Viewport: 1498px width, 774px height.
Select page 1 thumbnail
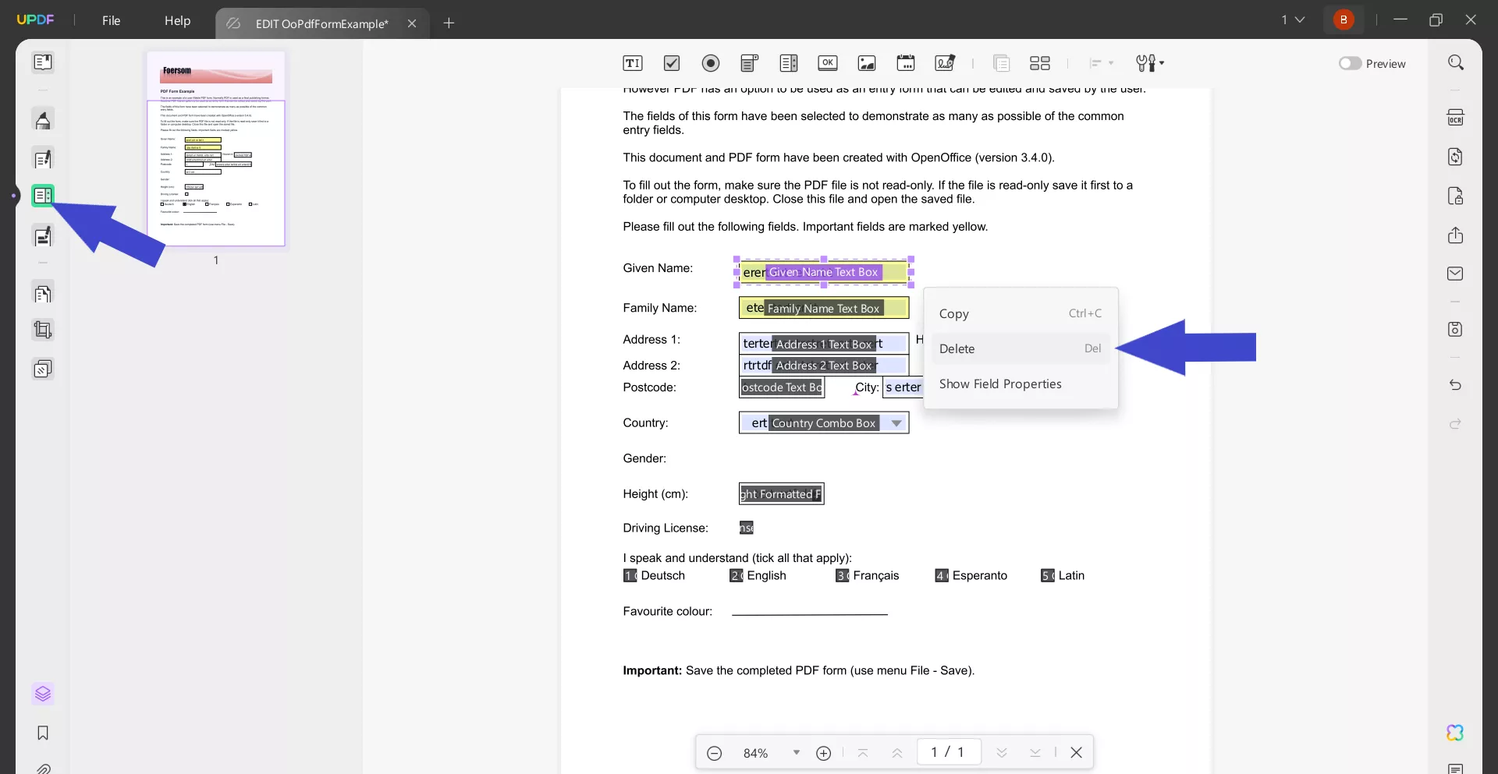point(216,150)
